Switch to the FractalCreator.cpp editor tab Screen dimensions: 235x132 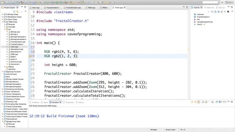pos(73,7)
